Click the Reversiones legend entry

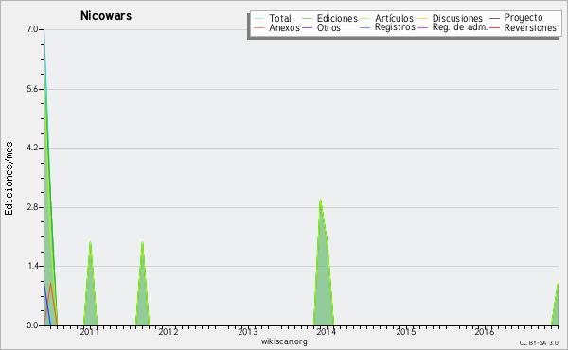pos(524,27)
